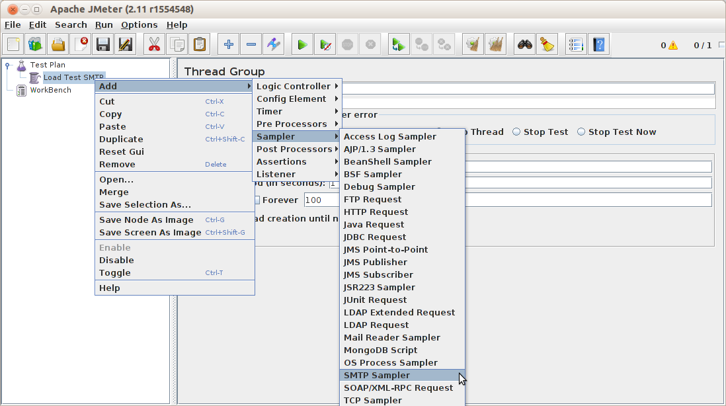Click the Paste clipboard icon
This screenshot has height=406, width=726.
click(200, 45)
